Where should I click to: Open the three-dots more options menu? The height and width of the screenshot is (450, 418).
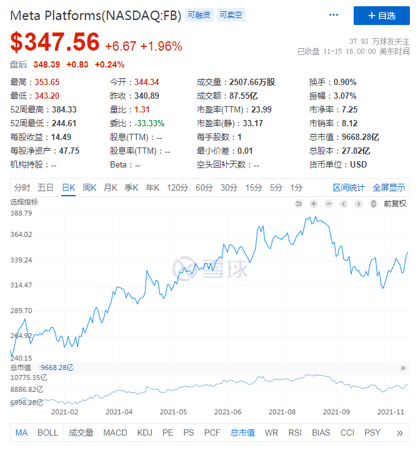tap(334, 15)
